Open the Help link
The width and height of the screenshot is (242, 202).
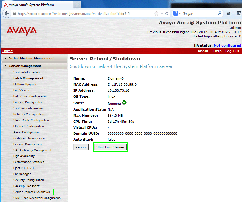click(x=217, y=51)
